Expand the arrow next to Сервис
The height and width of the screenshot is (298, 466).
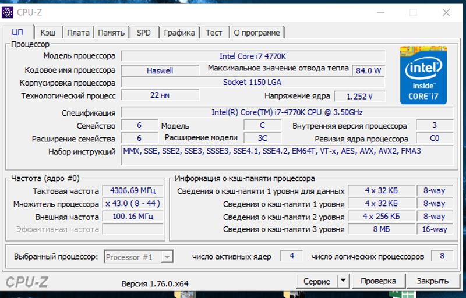pyautogui.click(x=343, y=281)
